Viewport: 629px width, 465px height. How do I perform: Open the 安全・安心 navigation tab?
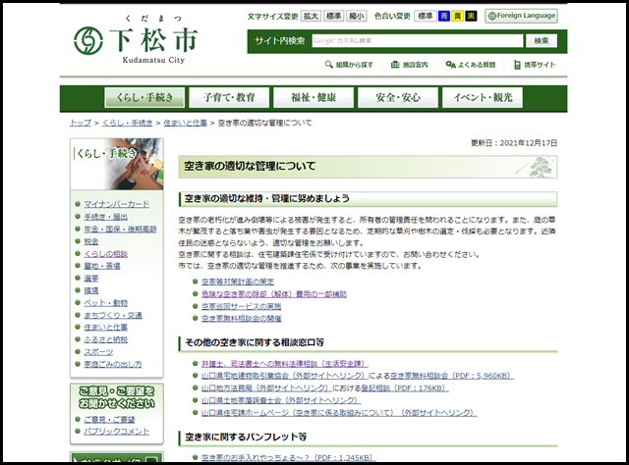pos(396,98)
